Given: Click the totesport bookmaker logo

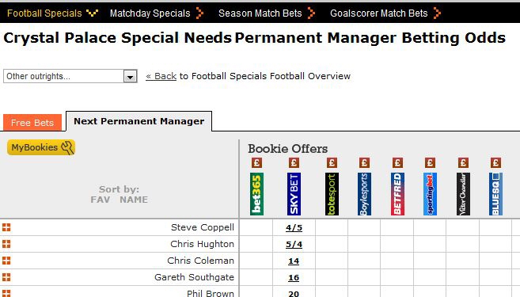Looking at the screenshot, I should point(332,194).
